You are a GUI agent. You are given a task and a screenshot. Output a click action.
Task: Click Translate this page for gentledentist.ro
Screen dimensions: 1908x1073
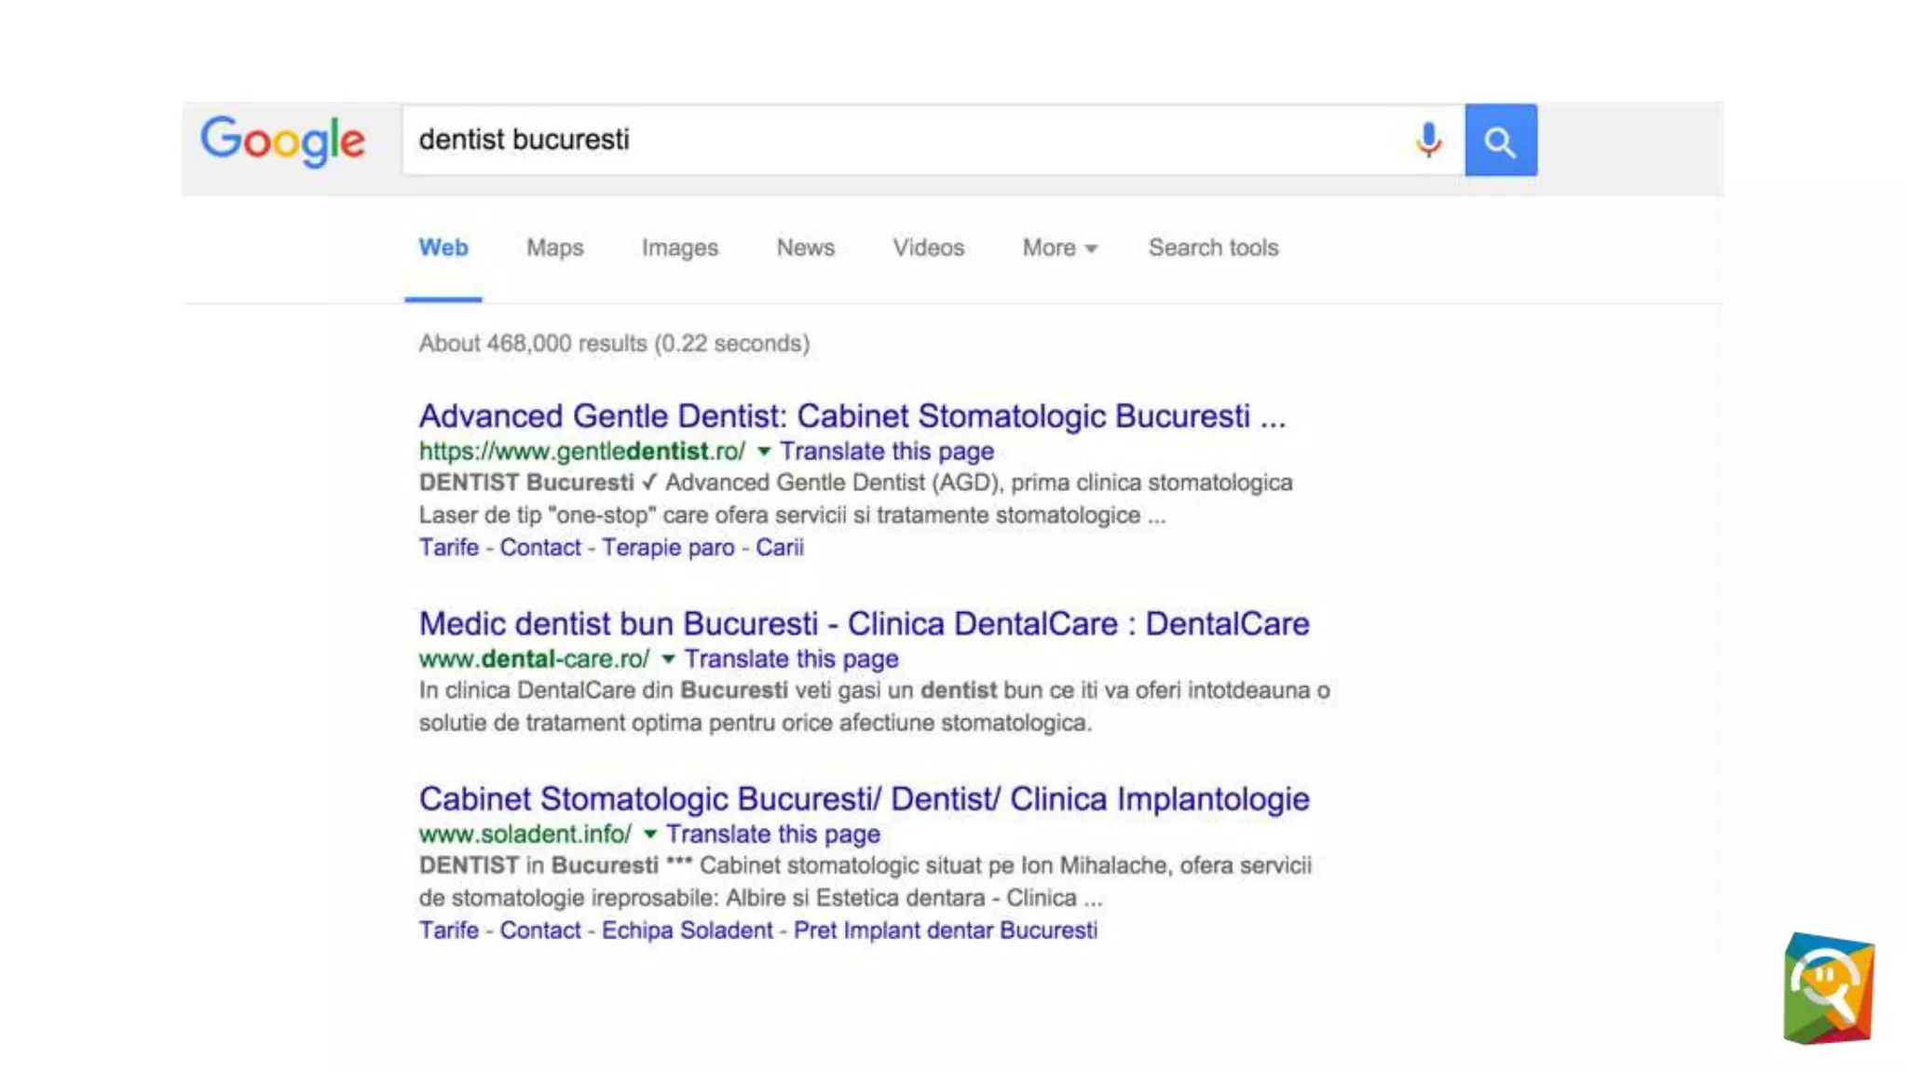pyautogui.click(x=886, y=452)
